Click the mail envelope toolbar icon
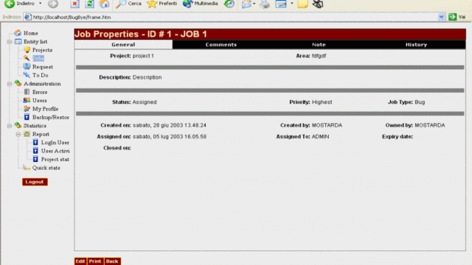The image size is (472, 265). tap(246, 4)
